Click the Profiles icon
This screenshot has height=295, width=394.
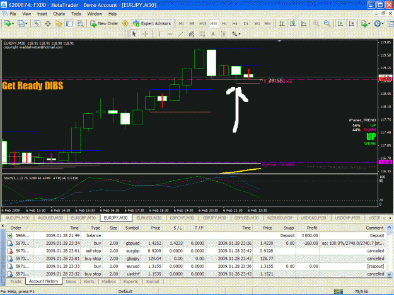(21, 23)
